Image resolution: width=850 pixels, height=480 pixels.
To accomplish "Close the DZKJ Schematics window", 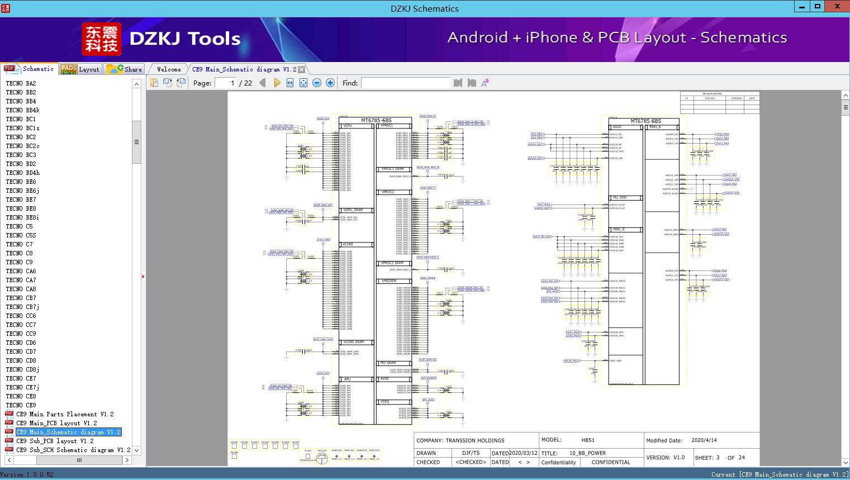I will click(x=837, y=7).
